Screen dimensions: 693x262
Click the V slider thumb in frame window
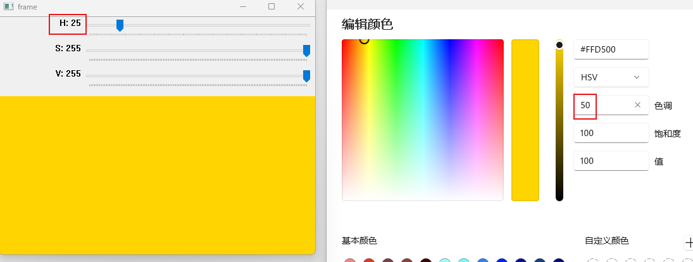tap(306, 76)
